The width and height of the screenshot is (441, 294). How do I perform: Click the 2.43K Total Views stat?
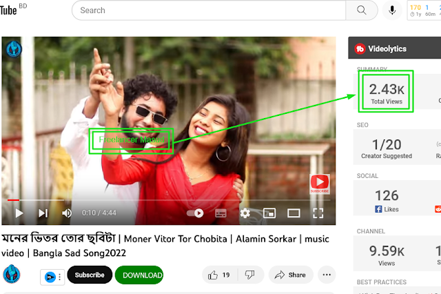tap(387, 93)
